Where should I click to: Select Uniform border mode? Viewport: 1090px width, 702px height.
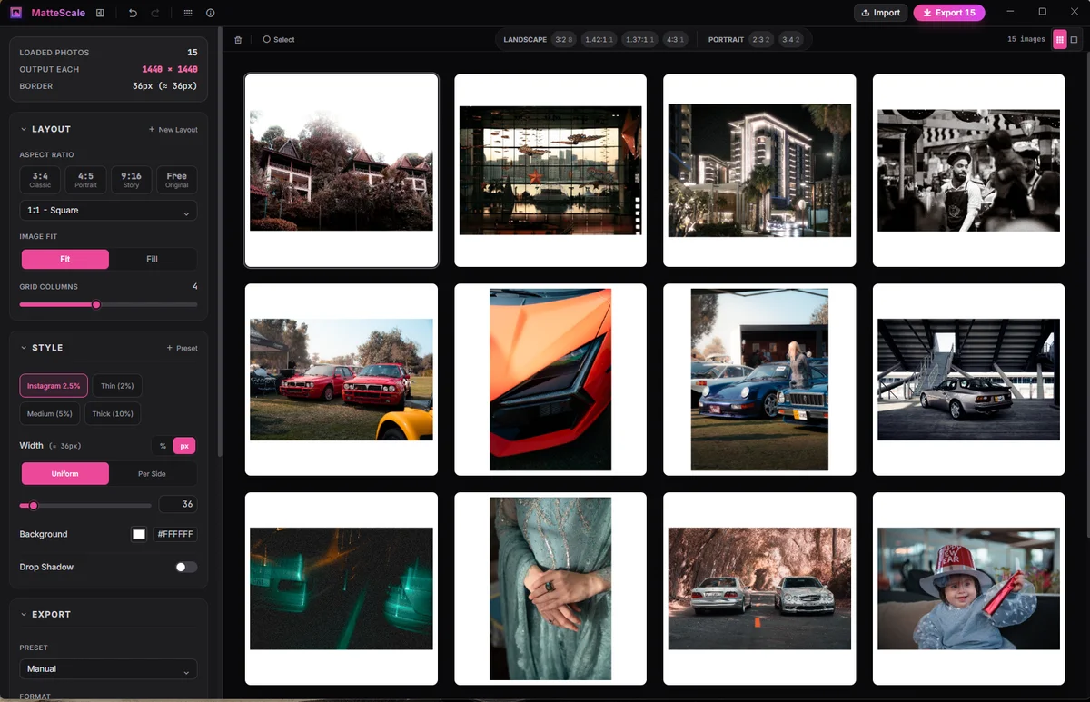(x=65, y=473)
